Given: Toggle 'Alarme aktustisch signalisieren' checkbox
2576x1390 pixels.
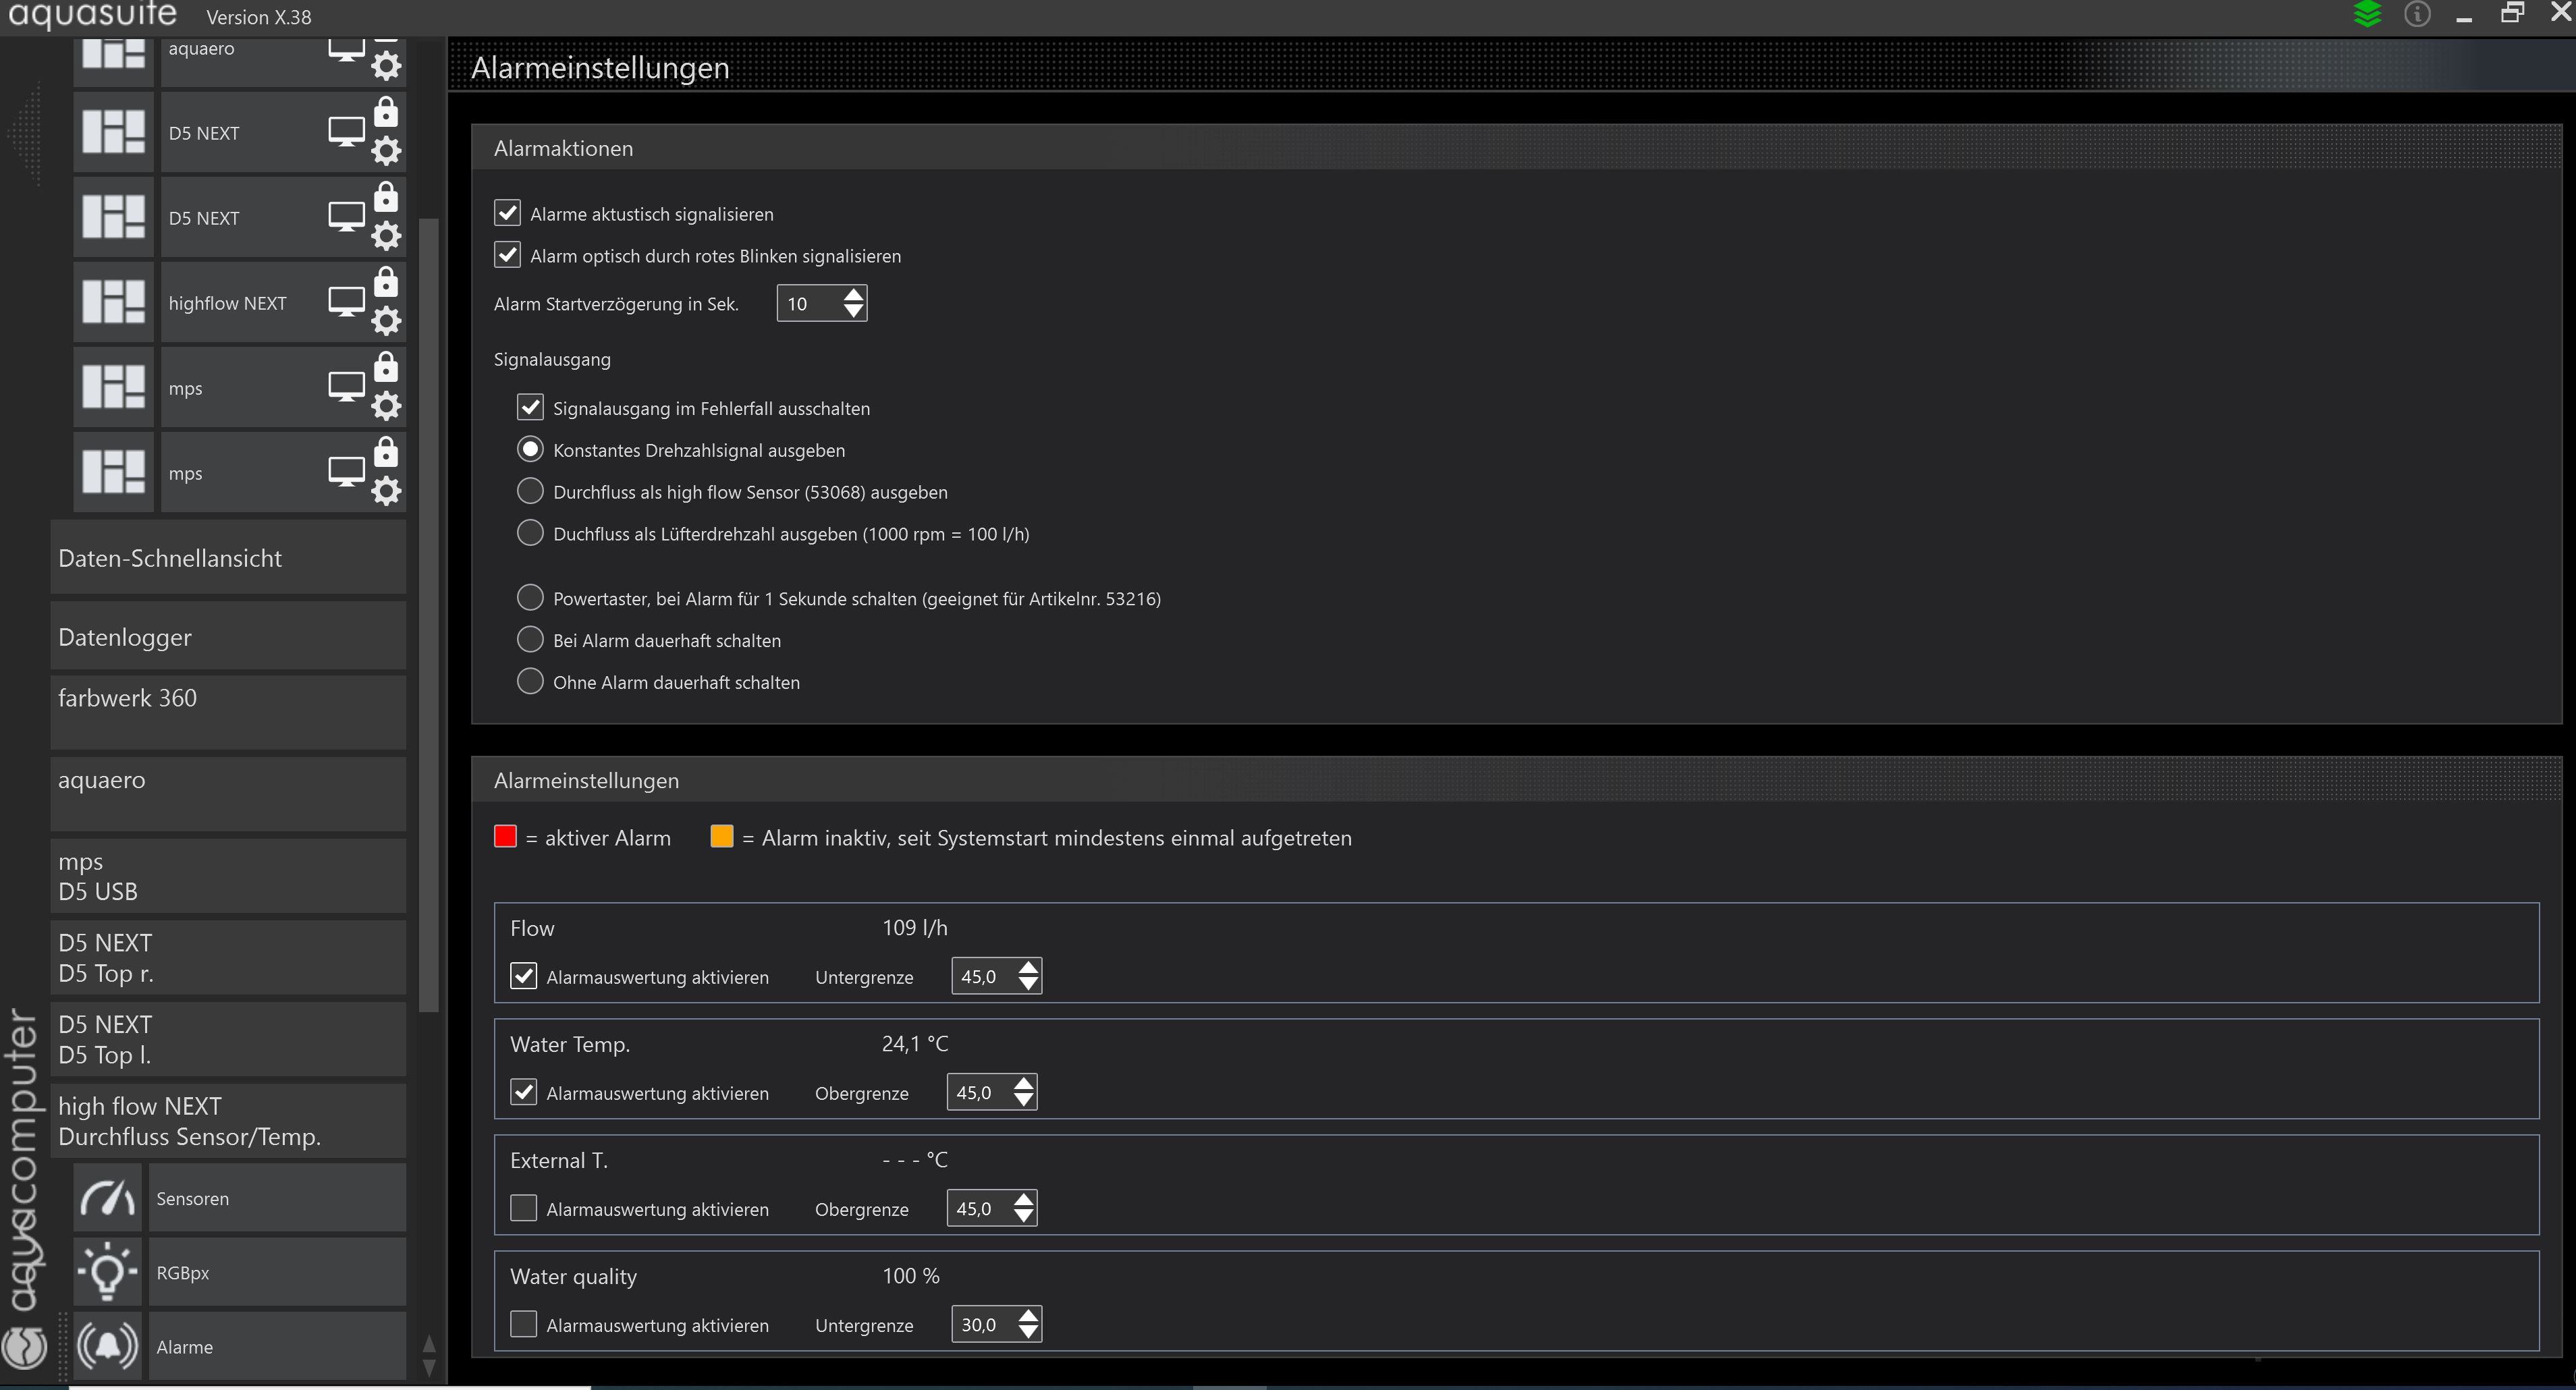Looking at the screenshot, I should coord(507,213).
